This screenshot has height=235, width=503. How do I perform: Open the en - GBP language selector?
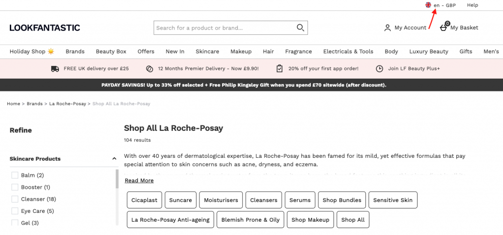(x=445, y=5)
